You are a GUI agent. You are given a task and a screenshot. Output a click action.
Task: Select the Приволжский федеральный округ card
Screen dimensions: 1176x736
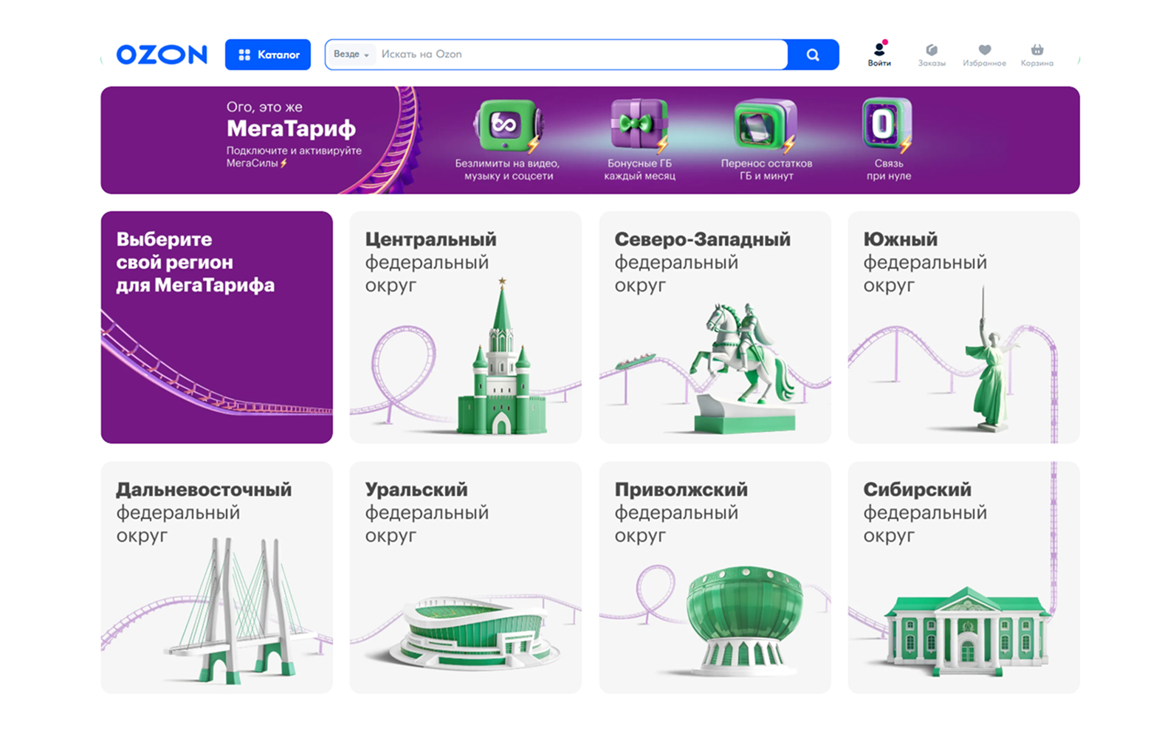pyautogui.click(x=715, y=577)
